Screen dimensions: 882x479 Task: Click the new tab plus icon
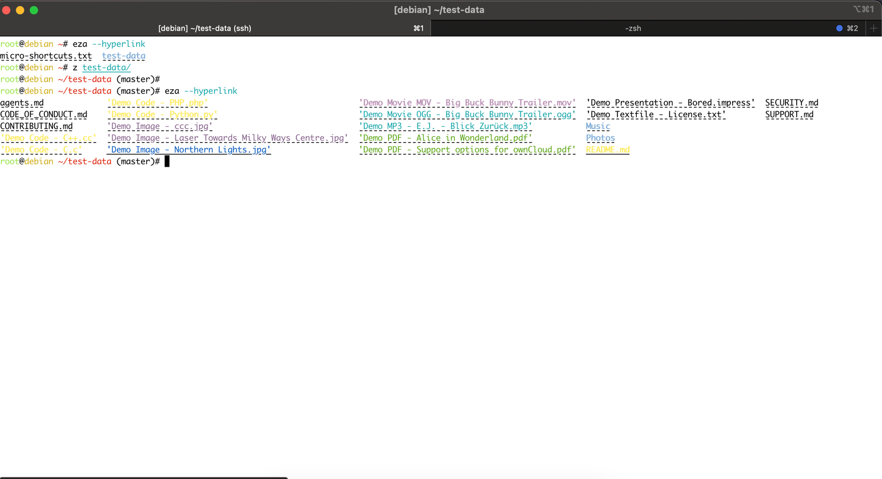(873, 28)
